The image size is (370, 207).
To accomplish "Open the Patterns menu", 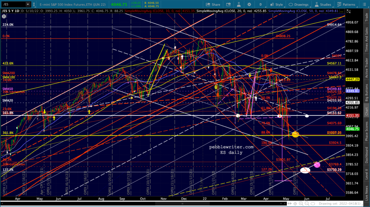I will (346, 4).
